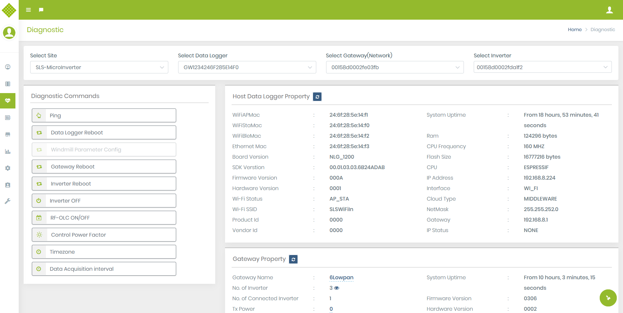Viewport: 623px width, 313px height.
Task: Expand the Select Inverter dropdown
Action: pos(542,67)
